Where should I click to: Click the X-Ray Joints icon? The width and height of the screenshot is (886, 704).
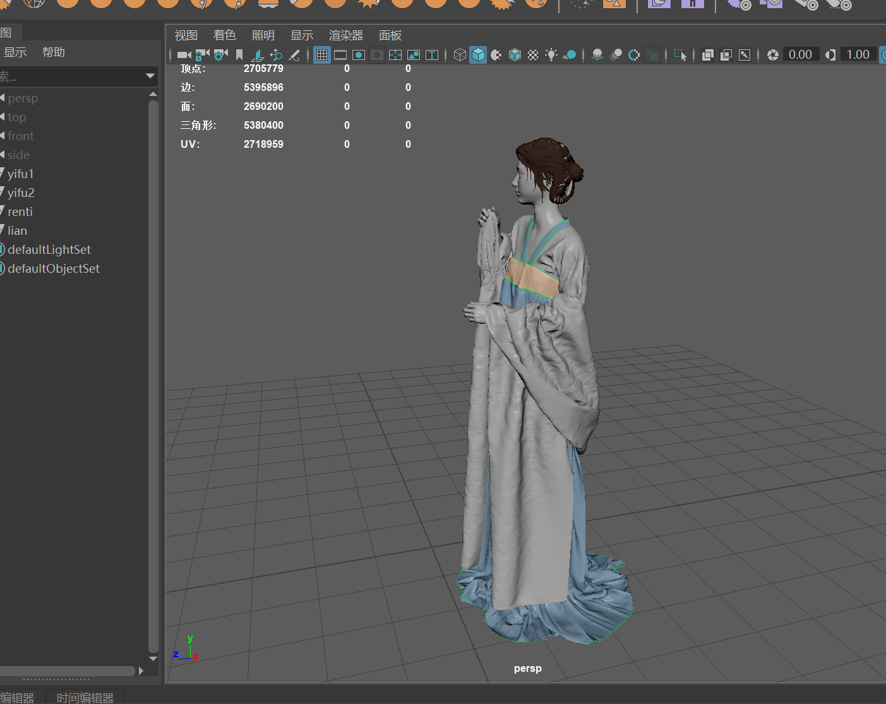[745, 55]
